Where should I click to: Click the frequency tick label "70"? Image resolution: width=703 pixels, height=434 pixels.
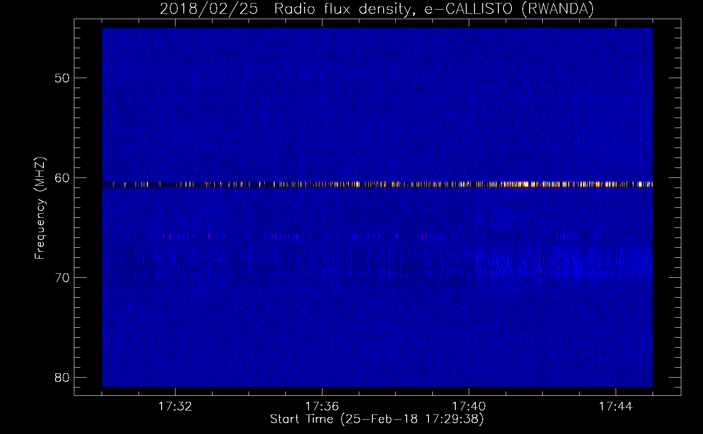click(x=62, y=278)
